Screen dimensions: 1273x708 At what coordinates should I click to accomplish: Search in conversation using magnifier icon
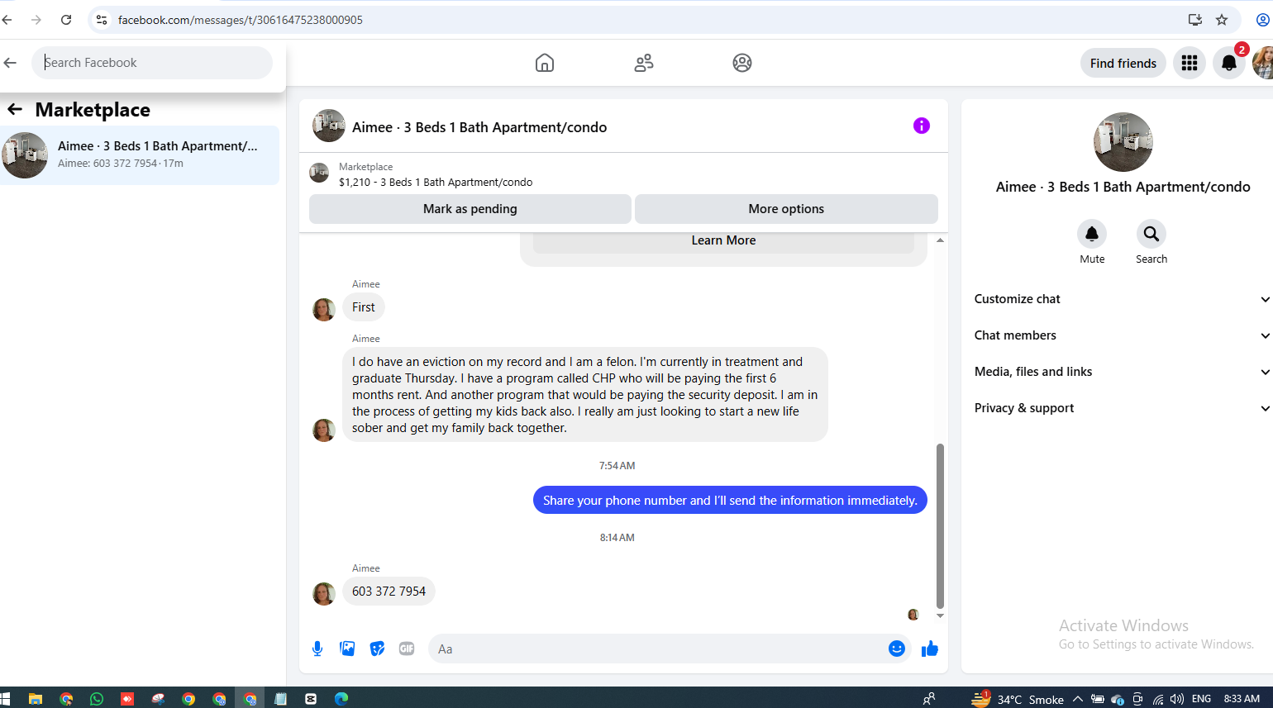pos(1151,235)
